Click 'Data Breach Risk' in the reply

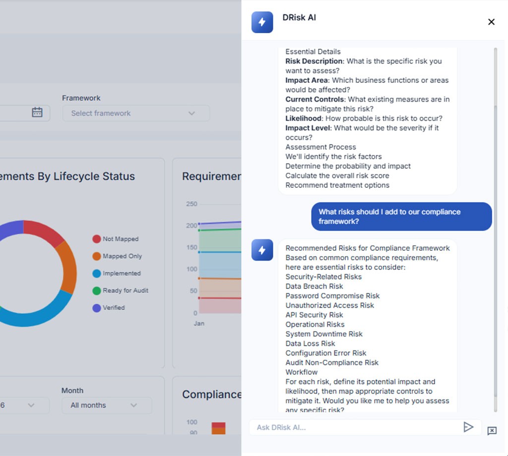(x=314, y=286)
